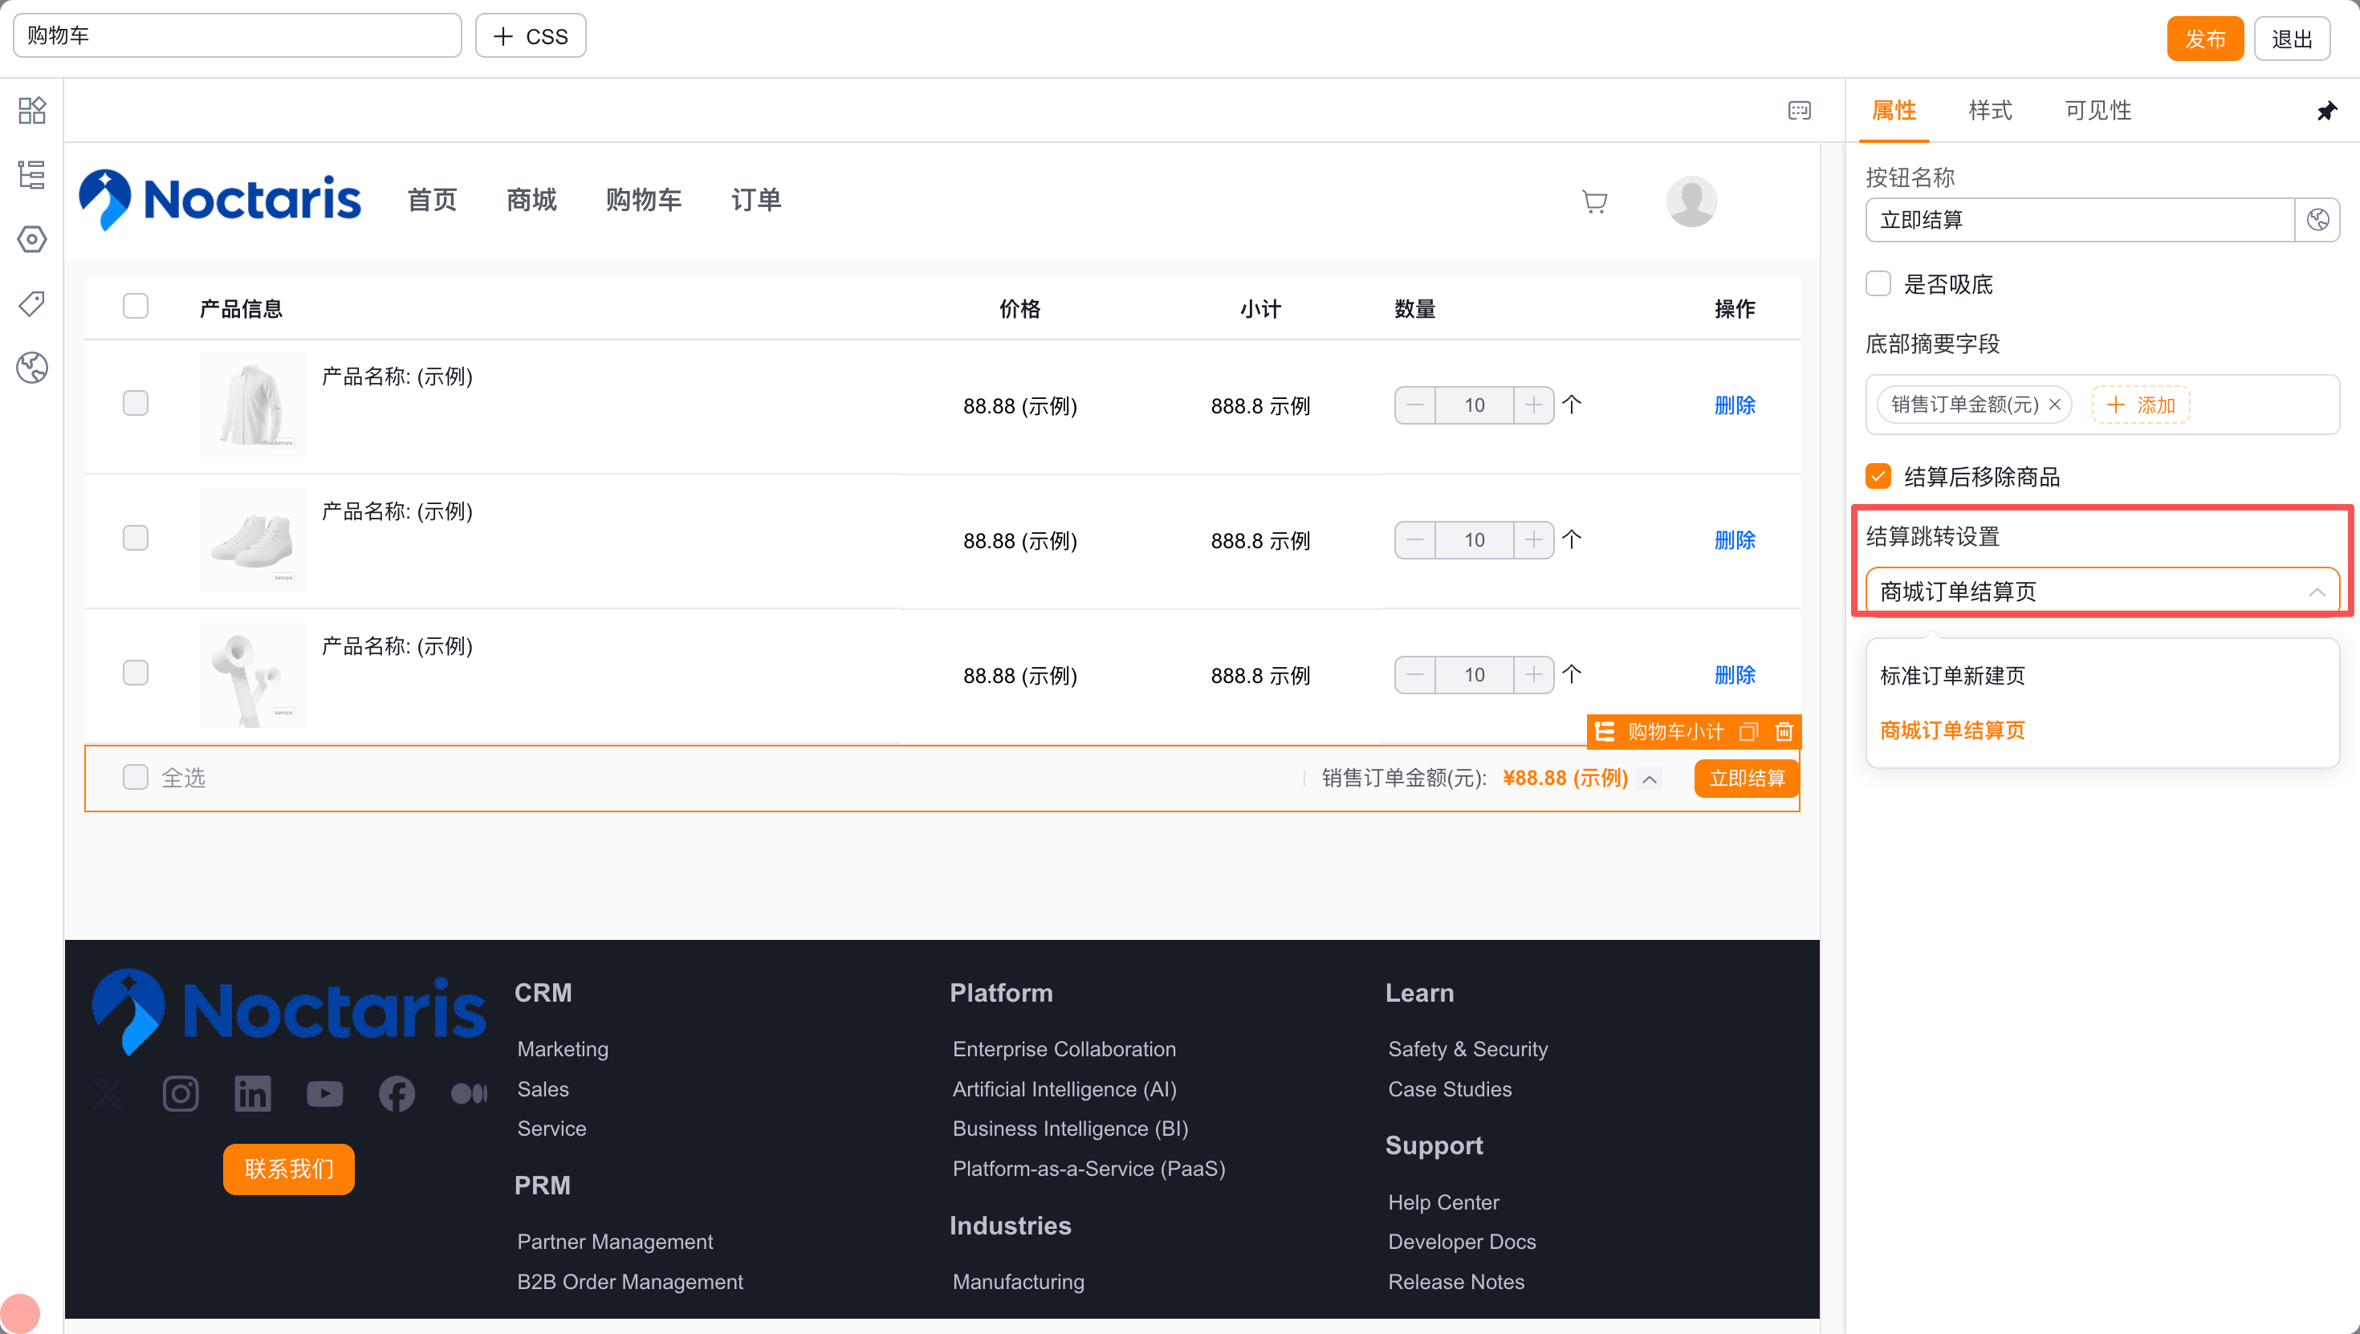Screen dimensions: 2360x1334
Task: Open 首页 in navigation menu
Action: 433,200
